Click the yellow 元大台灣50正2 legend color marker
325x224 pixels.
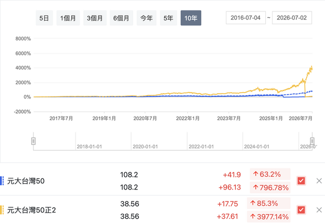click(x=2, y=210)
